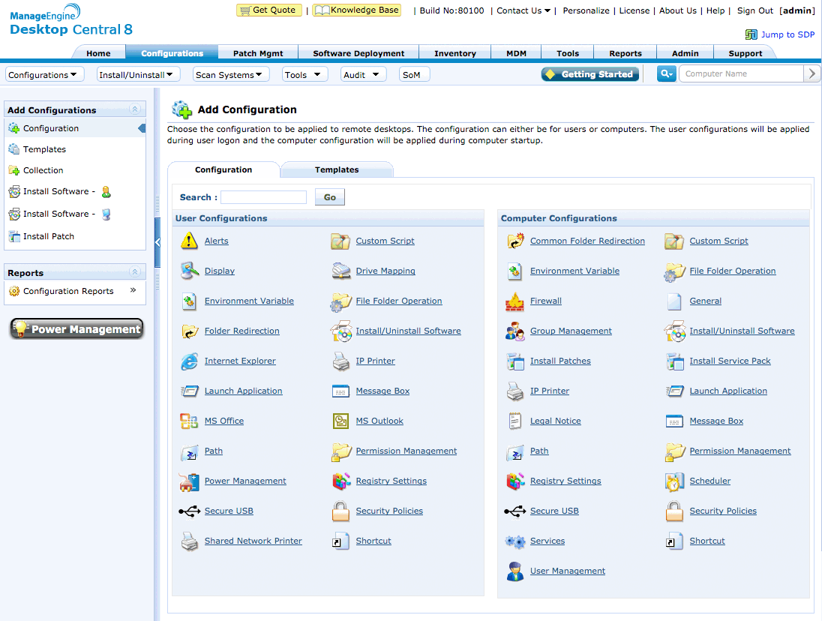Collapse the Reports side panel
This screenshot has width=822, height=621.
135,272
